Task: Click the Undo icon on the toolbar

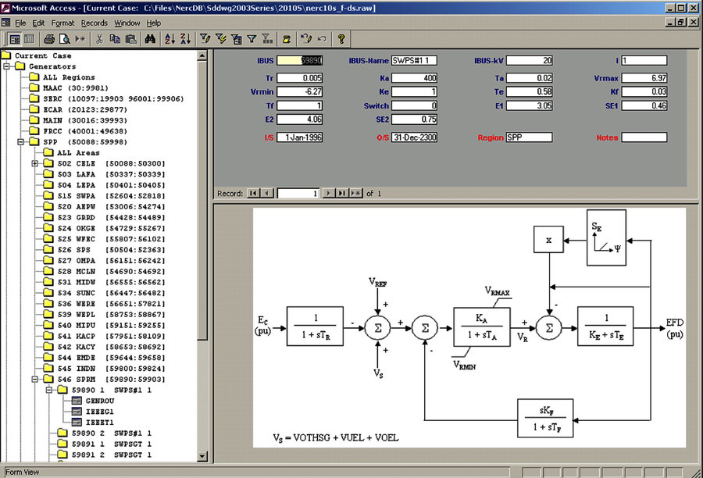Action: (x=306, y=38)
